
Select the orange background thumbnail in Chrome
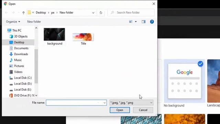point(185,119)
